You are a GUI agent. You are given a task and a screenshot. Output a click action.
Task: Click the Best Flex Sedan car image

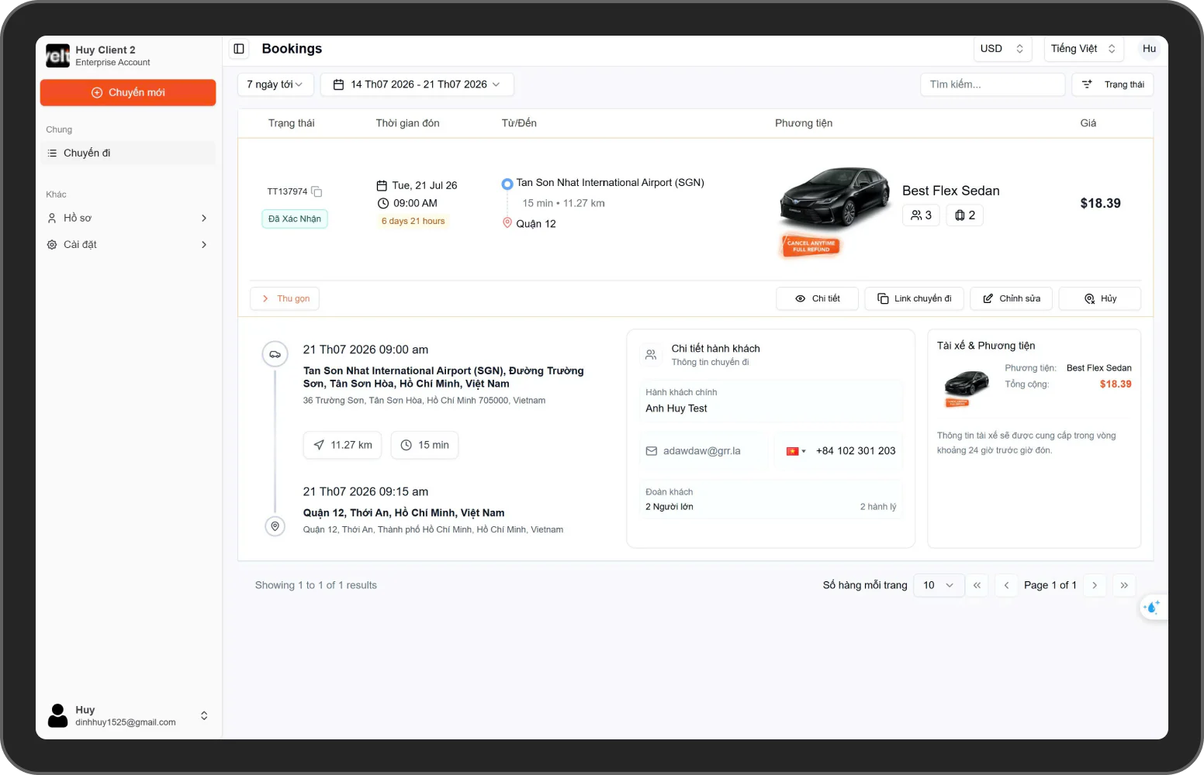coord(834,198)
